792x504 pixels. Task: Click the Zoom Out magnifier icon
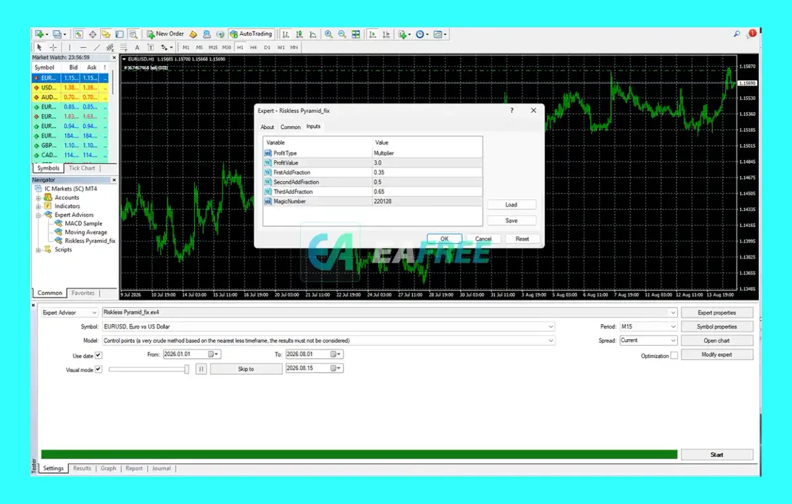(342, 34)
